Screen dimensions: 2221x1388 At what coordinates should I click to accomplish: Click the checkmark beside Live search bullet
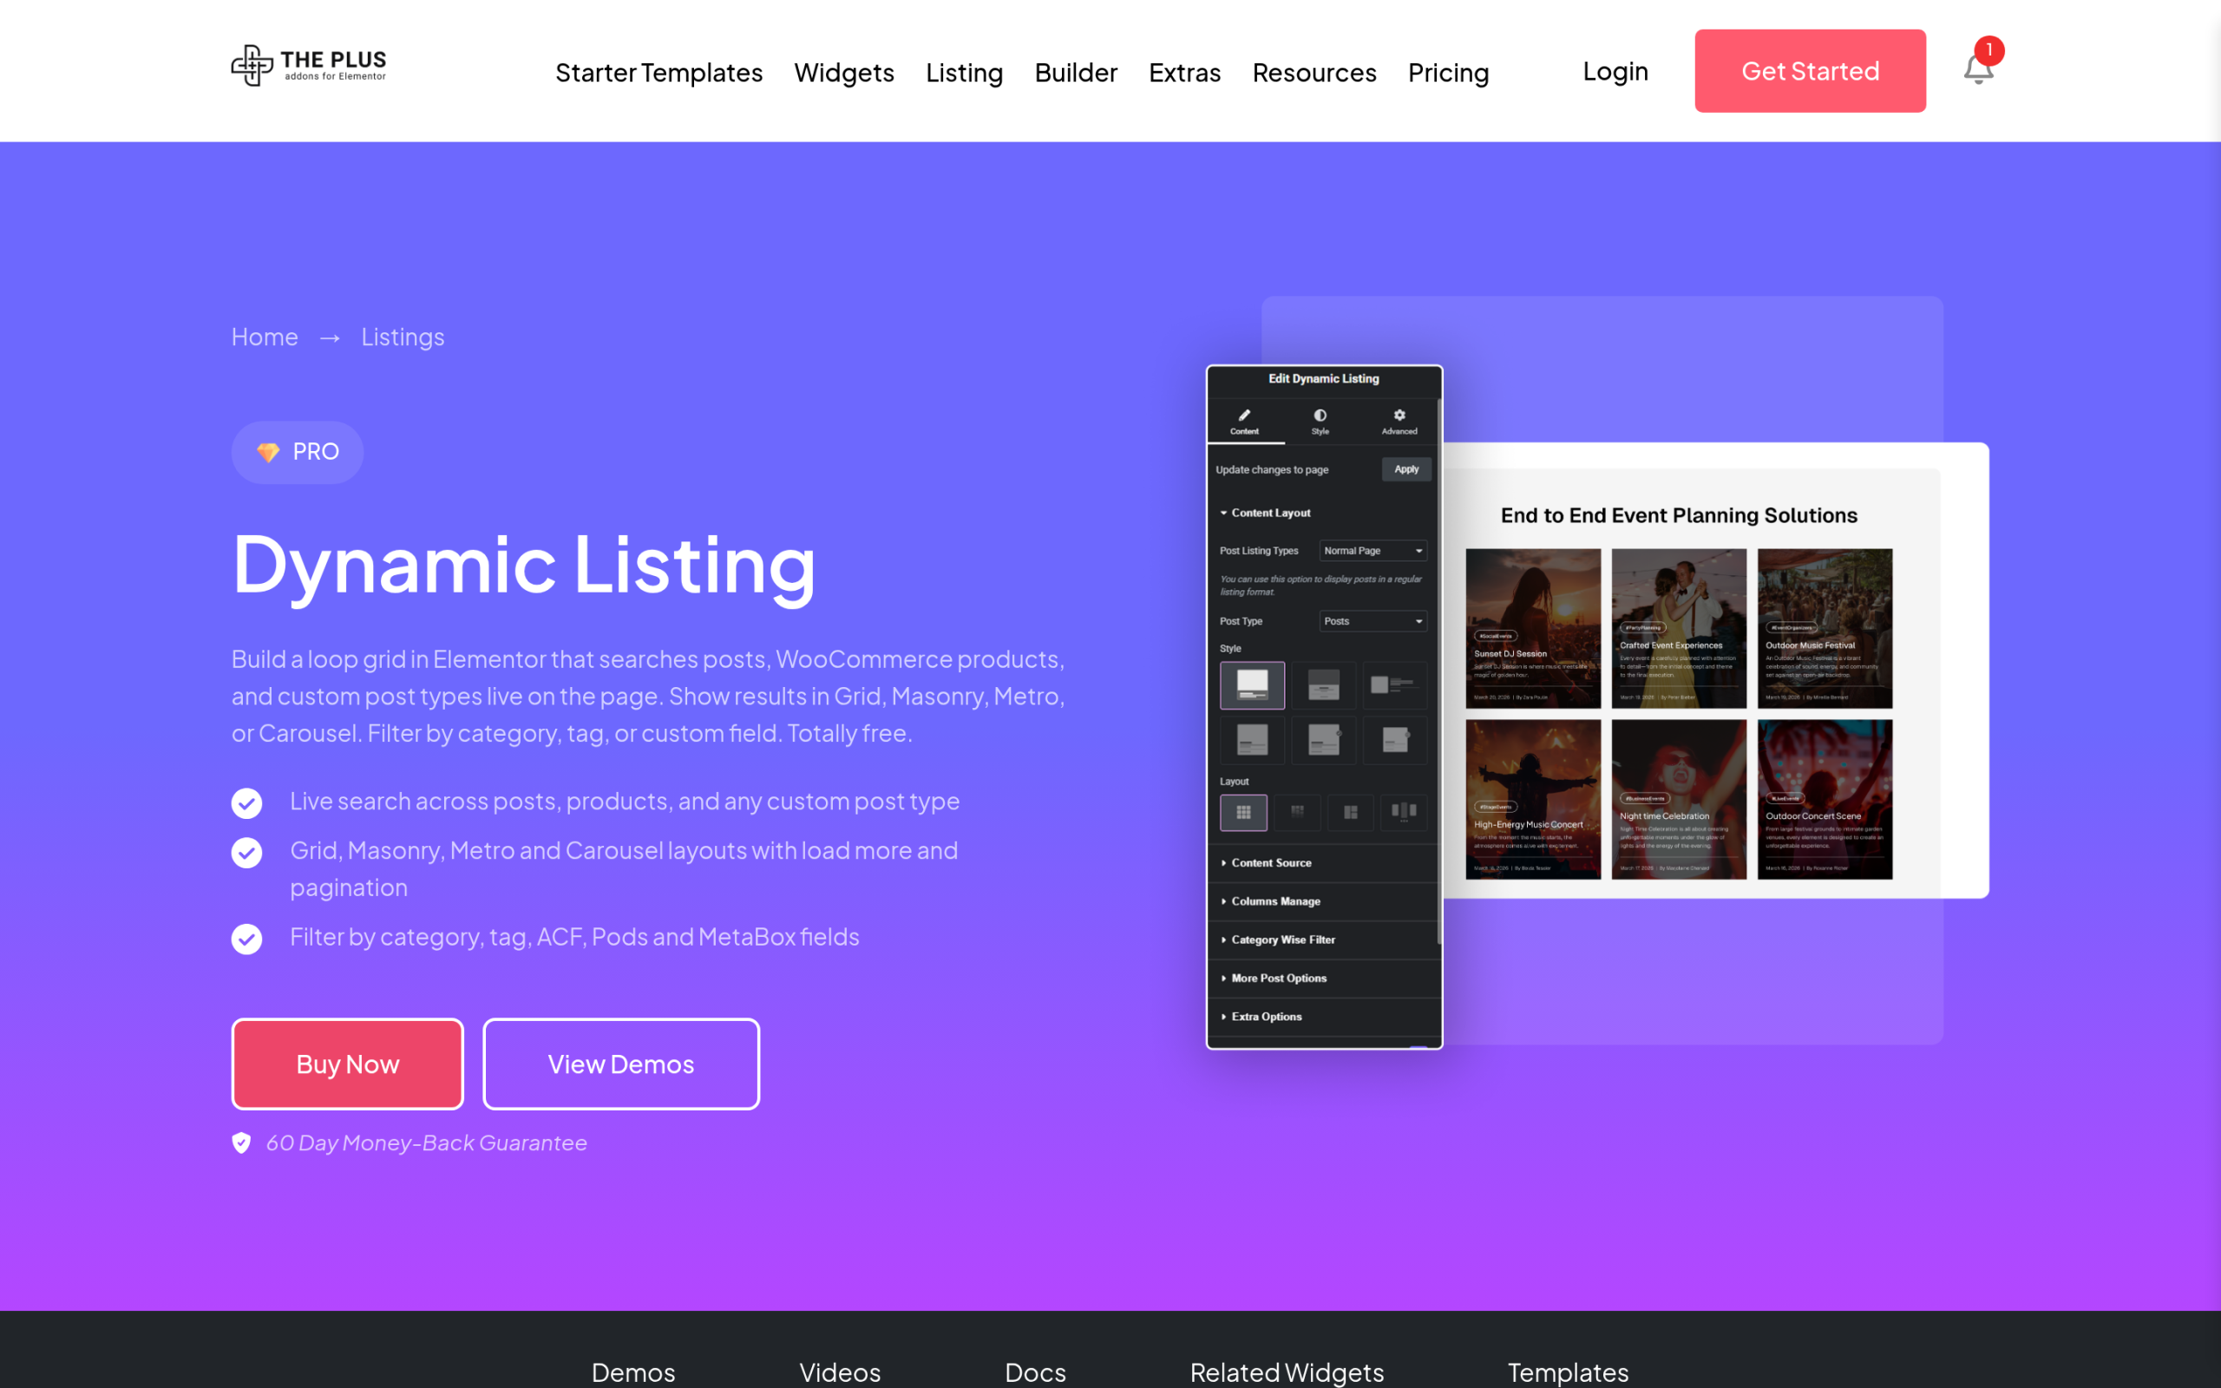[247, 803]
